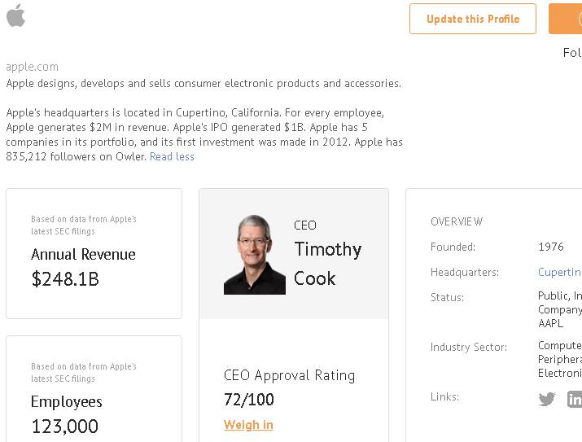Screen dimensions: 582x442
Task: Click the OVERVIEW section heading
Action: [x=457, y=221]
